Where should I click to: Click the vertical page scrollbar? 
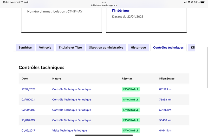pos(207,68)
